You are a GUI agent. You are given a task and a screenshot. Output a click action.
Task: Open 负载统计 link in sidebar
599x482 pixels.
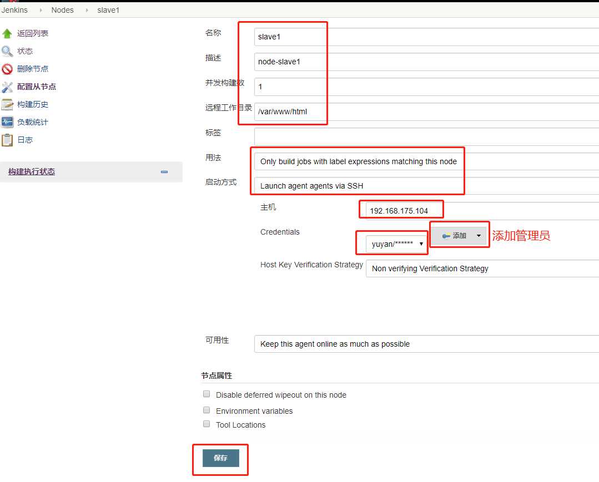(x=33, y=122)
